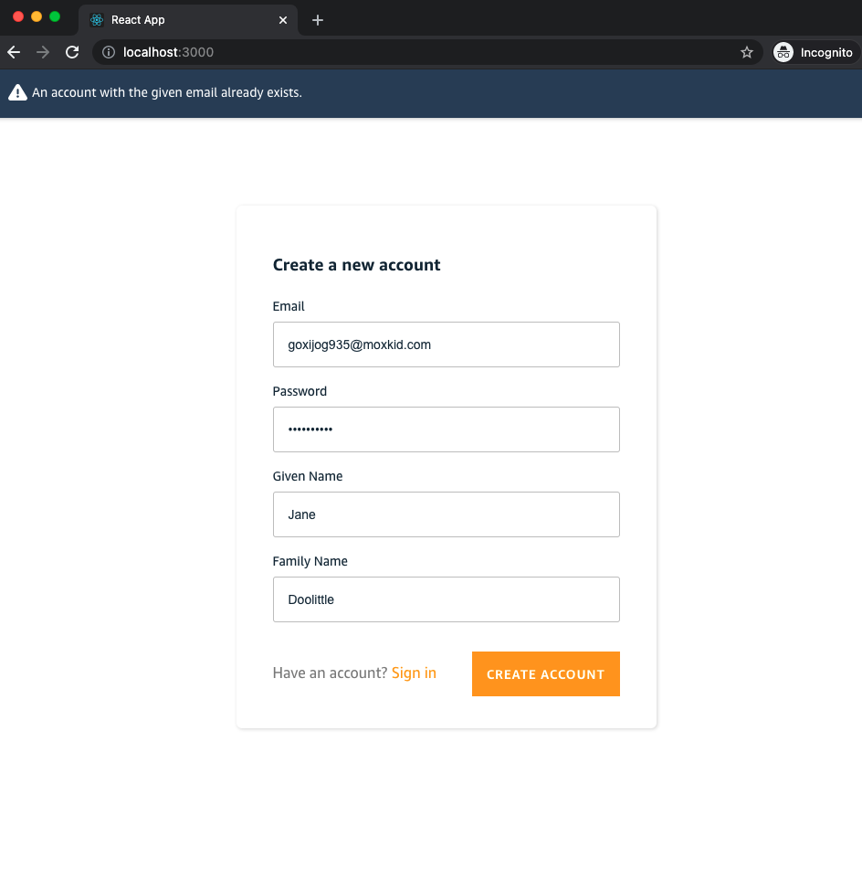Select the Password input field
Screen dimensions: 862x869
pos(446,429)
